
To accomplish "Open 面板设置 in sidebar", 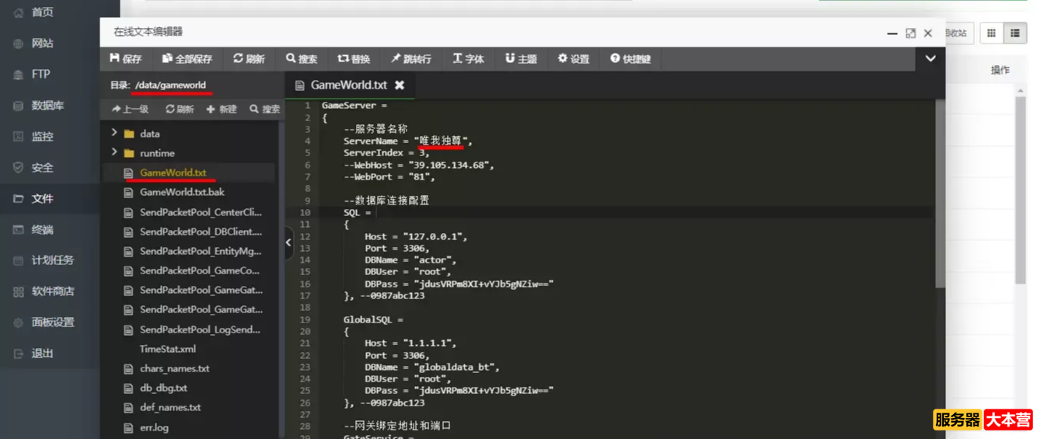I will (53, 322).
